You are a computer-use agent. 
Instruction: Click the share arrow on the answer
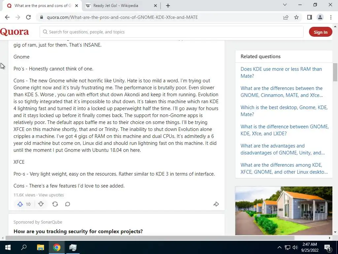216,204
